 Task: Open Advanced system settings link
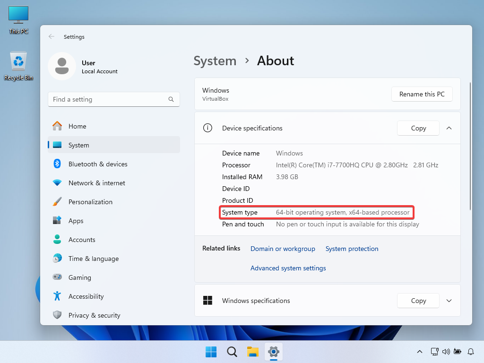[288, 268]
